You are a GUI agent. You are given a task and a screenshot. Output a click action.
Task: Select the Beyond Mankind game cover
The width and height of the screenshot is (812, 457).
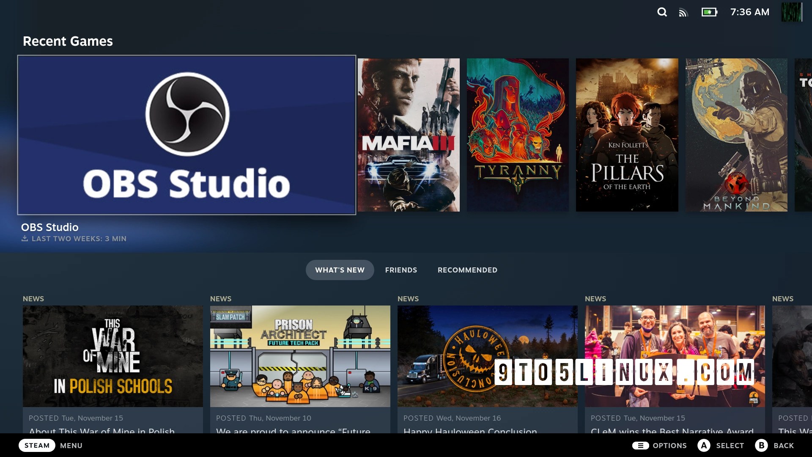click(x=736, y=135)
